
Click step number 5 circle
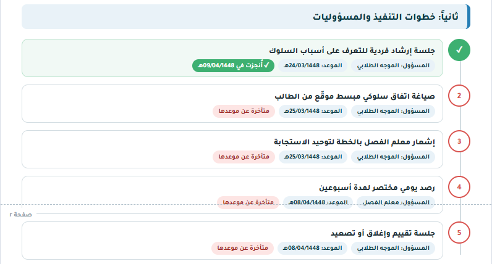click(x=459, y=233)
